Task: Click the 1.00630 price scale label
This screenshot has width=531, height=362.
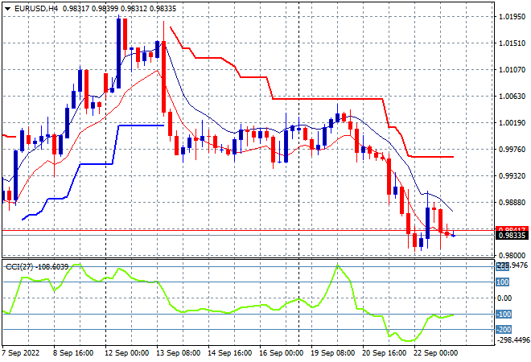Action: pos(512,97)
